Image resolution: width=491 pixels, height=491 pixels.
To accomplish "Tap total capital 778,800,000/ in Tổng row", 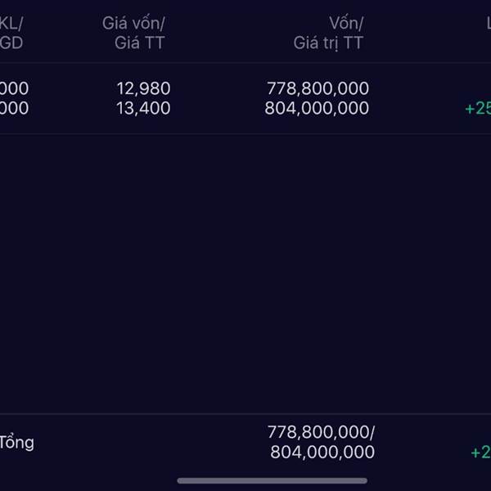I will coord(321,432).
